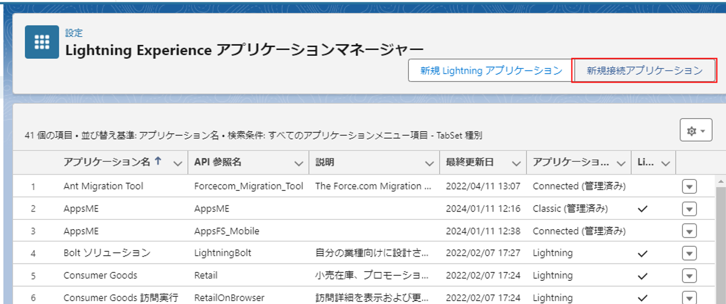Expand the 最終更新日 column chevron menu
726x304 pixels.
(x=516, y=163)
